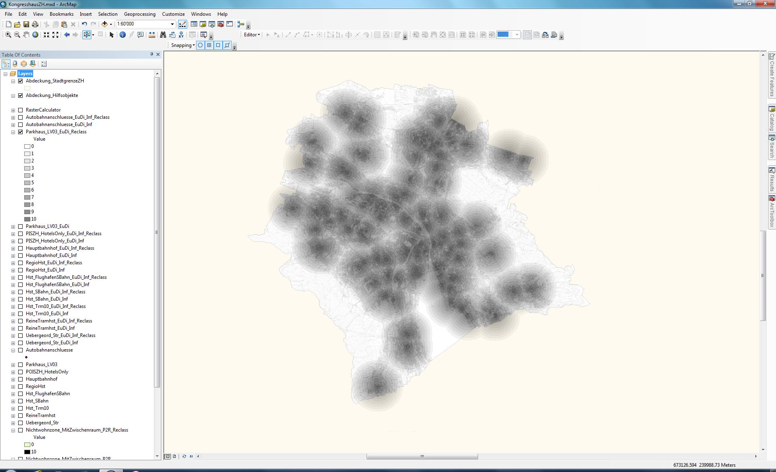Click the Full Extent globe icon

36,35
